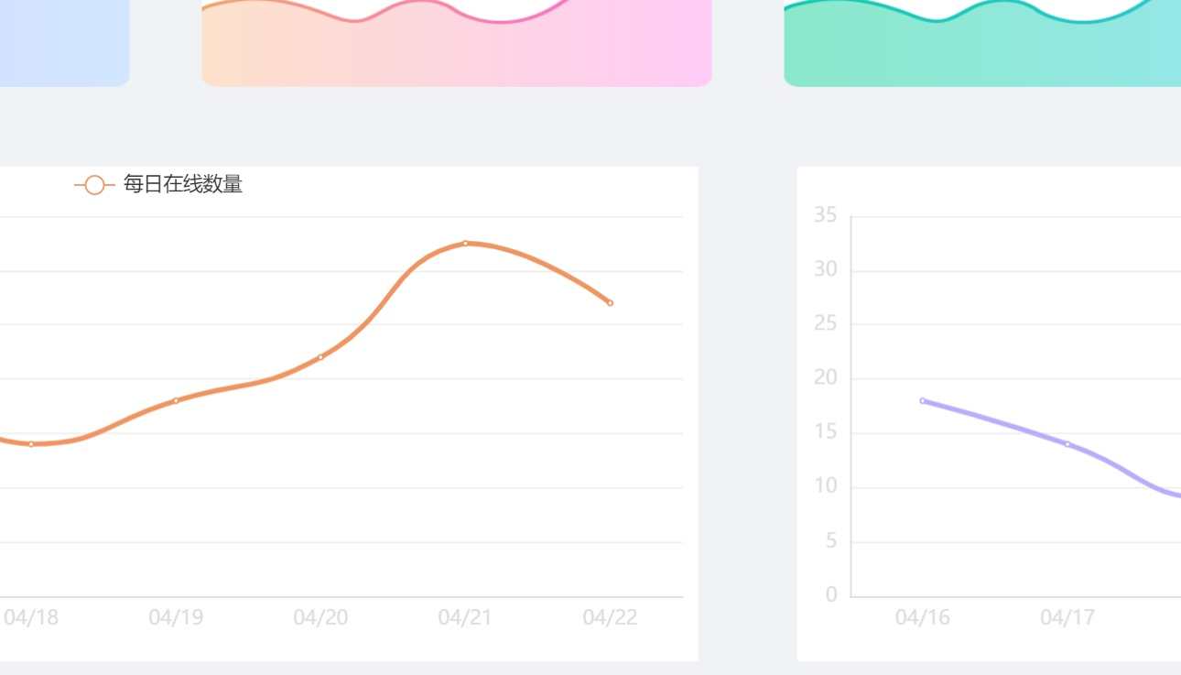Click the 04/22 x-axis label

click(x=610, y=617)
